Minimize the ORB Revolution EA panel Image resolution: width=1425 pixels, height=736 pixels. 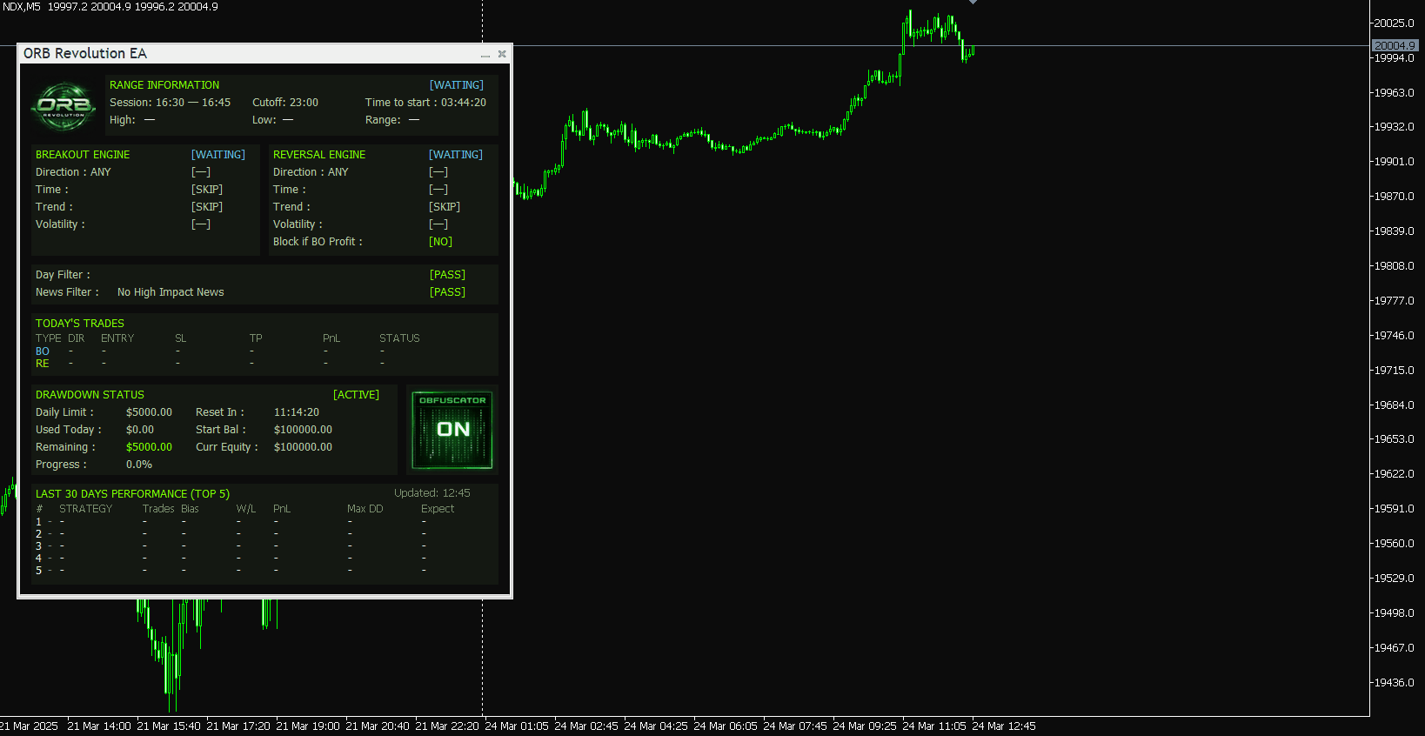(x=485, y=55)
